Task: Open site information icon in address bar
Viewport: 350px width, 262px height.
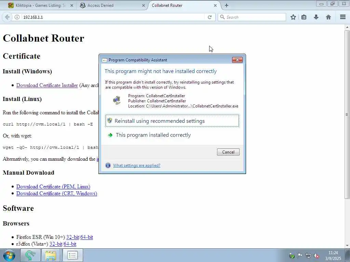Action: click(x=17, y=17)
